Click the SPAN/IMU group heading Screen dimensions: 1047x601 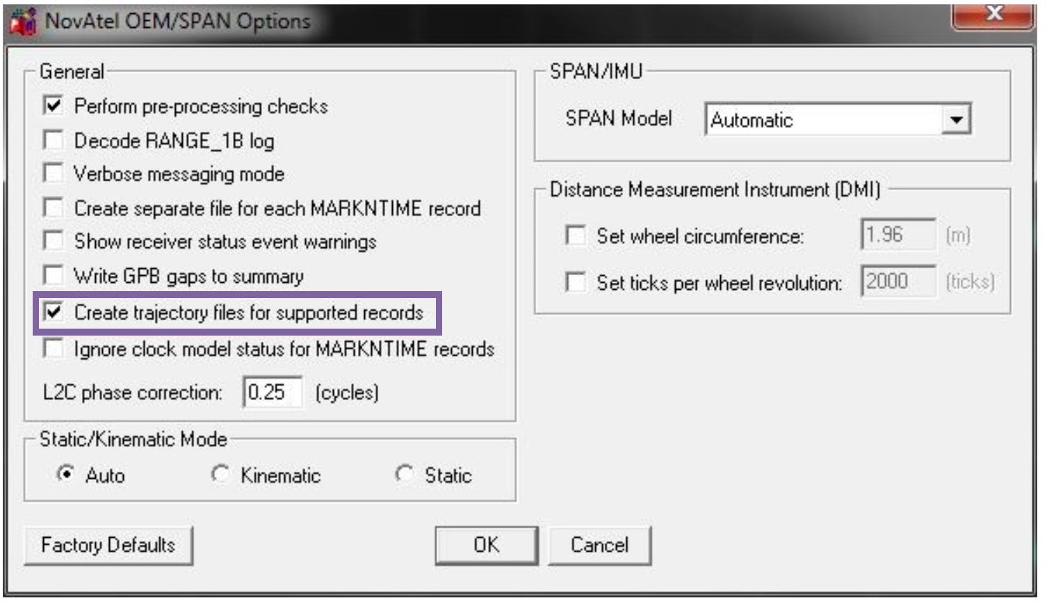[x=596, y=71]
